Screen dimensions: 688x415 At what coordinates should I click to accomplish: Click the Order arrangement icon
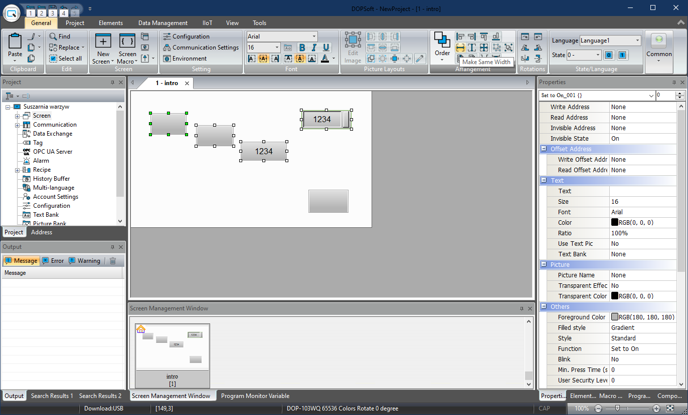point(442,41)
